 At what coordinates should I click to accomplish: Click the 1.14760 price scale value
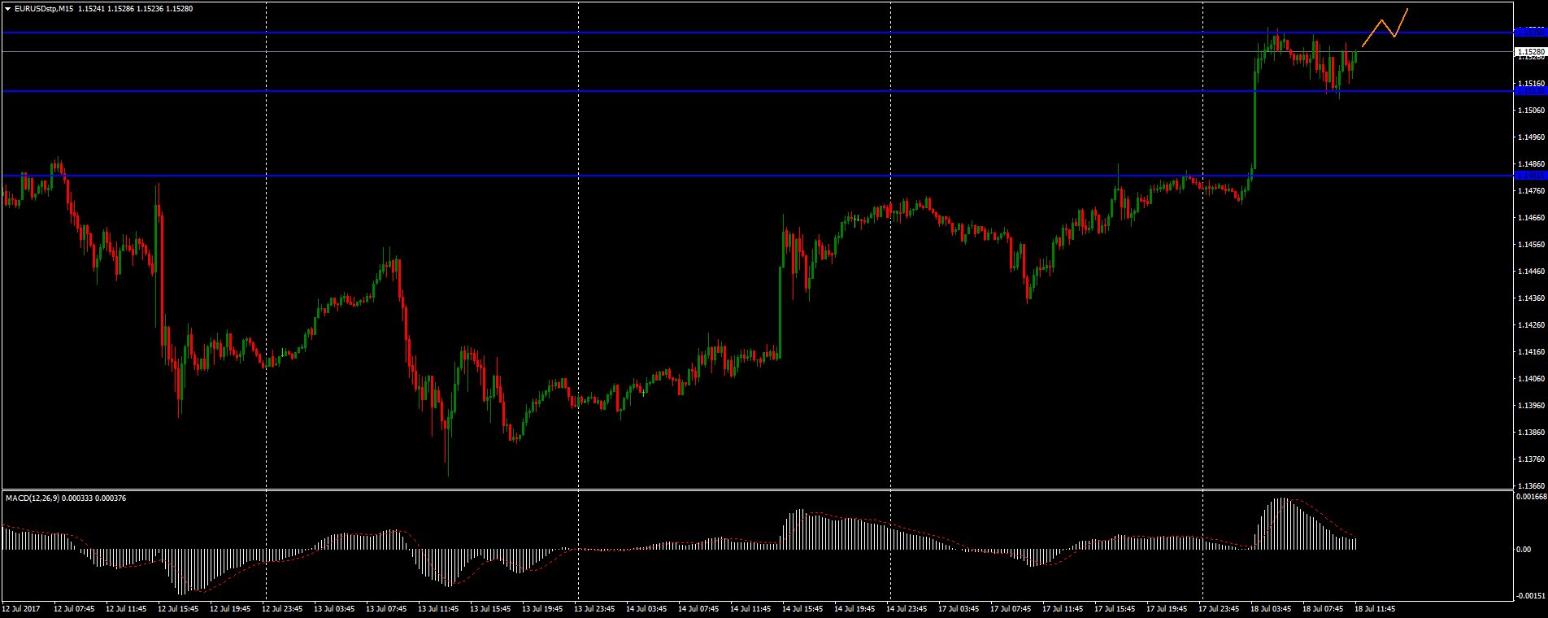(x=1531, y=190)
